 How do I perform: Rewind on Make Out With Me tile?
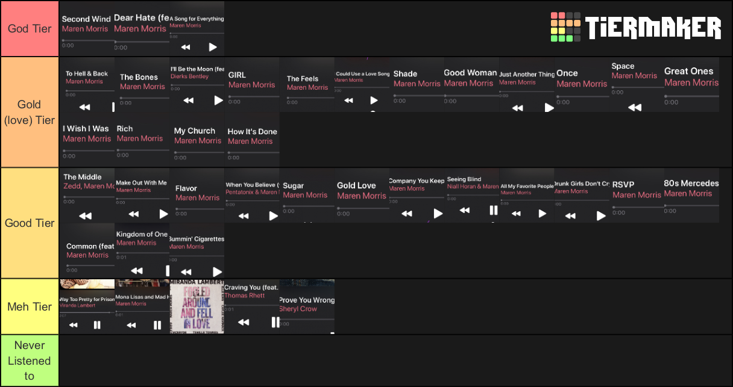pyautogui.click(x=134, y=214)
